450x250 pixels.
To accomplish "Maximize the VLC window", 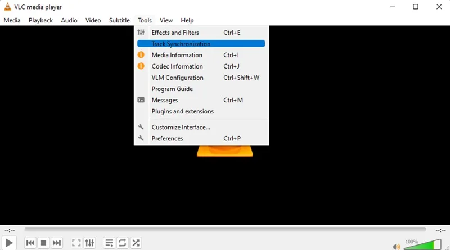I will tap(416, 7).
